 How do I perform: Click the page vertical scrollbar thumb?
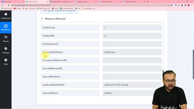193,64
